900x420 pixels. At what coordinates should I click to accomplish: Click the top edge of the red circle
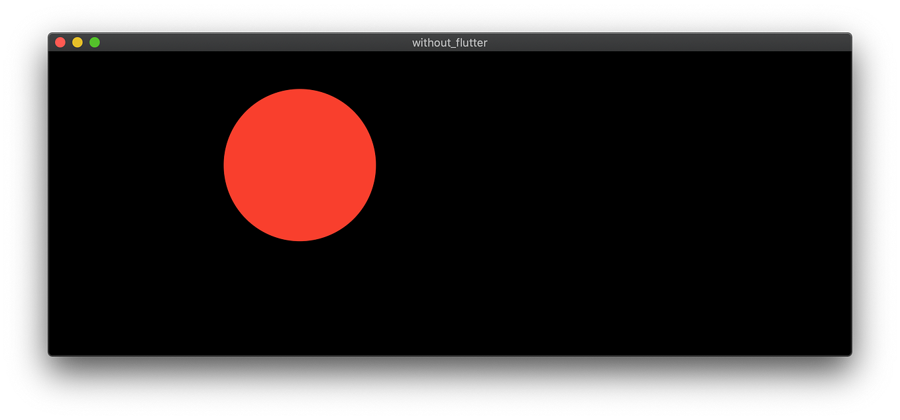click(x=300, y=91)
